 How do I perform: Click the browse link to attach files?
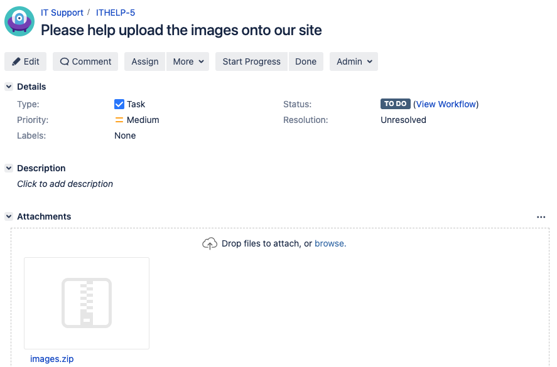330,243
